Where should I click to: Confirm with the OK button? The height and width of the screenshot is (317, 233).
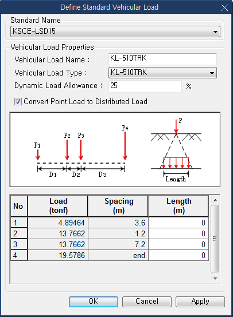(x=94, y=302)
